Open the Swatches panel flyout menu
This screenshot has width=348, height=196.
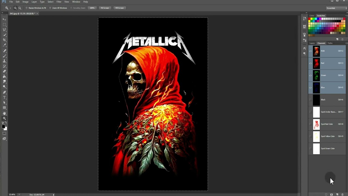click(346, 16)
